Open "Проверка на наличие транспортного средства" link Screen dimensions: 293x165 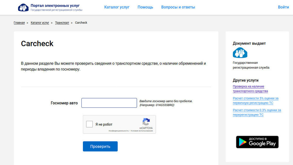tap(250, 89)
